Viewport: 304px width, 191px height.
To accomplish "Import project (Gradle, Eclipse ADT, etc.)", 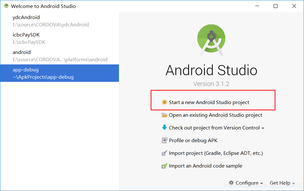I will (216, 153).
